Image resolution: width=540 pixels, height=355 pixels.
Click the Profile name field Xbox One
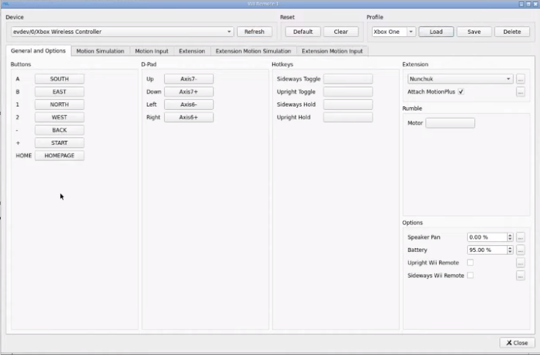click(x=389, y=32)
